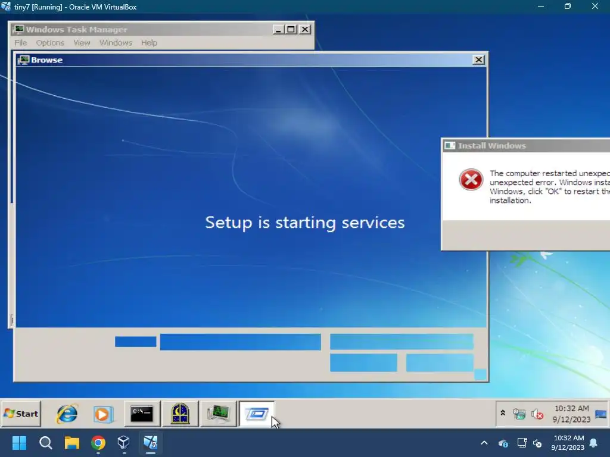Image resolution: width=610 pixels, height=457 pixels.
Task: Open the host clock at 10:32 AM
Action: click(x=568, y=443)
